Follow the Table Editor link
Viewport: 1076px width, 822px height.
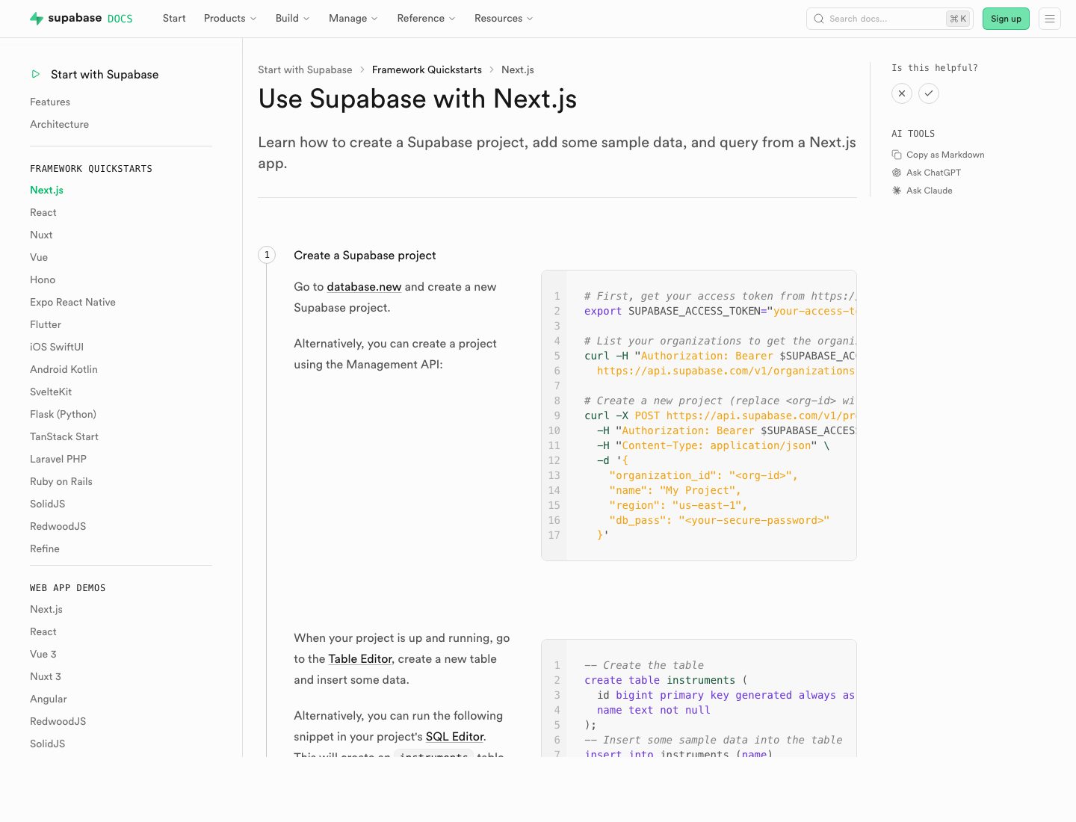click(x=360, y=659)
